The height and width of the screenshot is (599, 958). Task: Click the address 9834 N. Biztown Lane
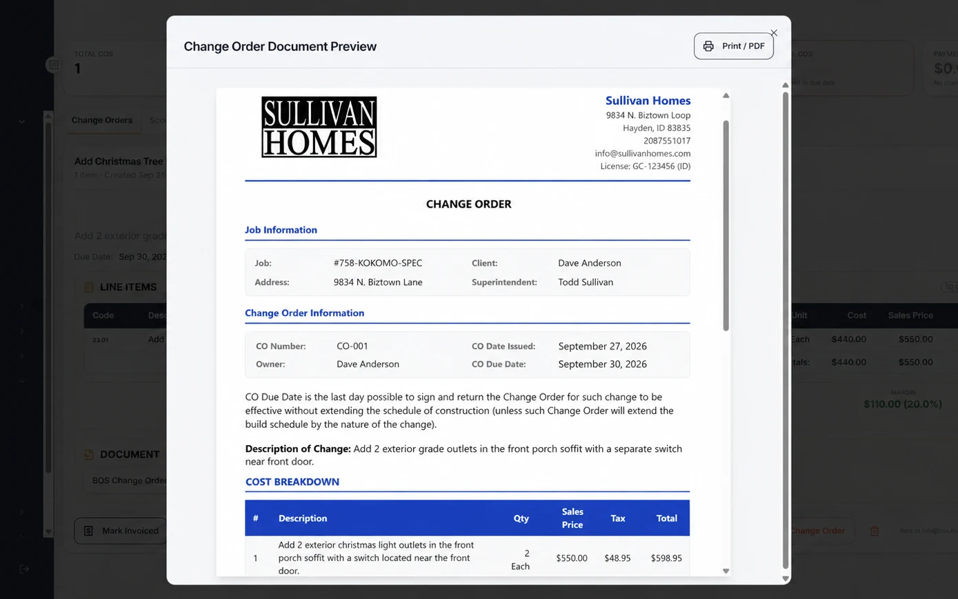tap(378, 282)
